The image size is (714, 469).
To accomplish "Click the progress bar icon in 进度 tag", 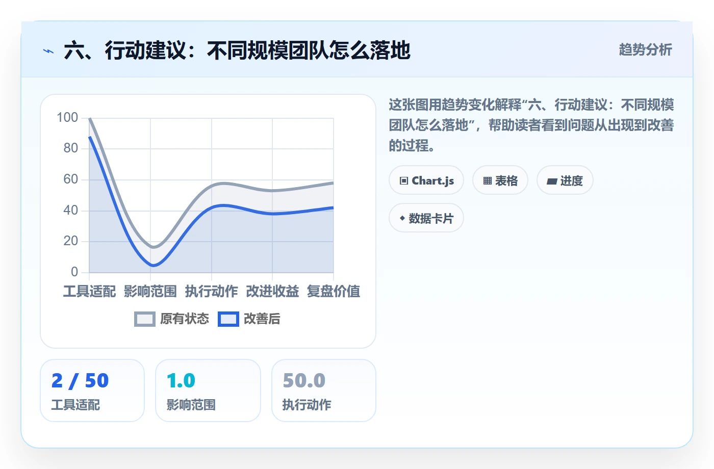I will pyautogui.click(x=552, y=181).
